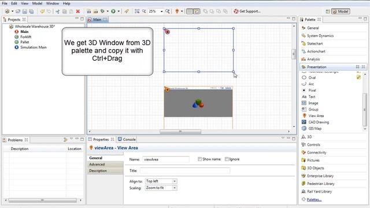Open the zoom percentage 25% dropdown
Screen dimensions: 370x208
[x=162, y=12]
